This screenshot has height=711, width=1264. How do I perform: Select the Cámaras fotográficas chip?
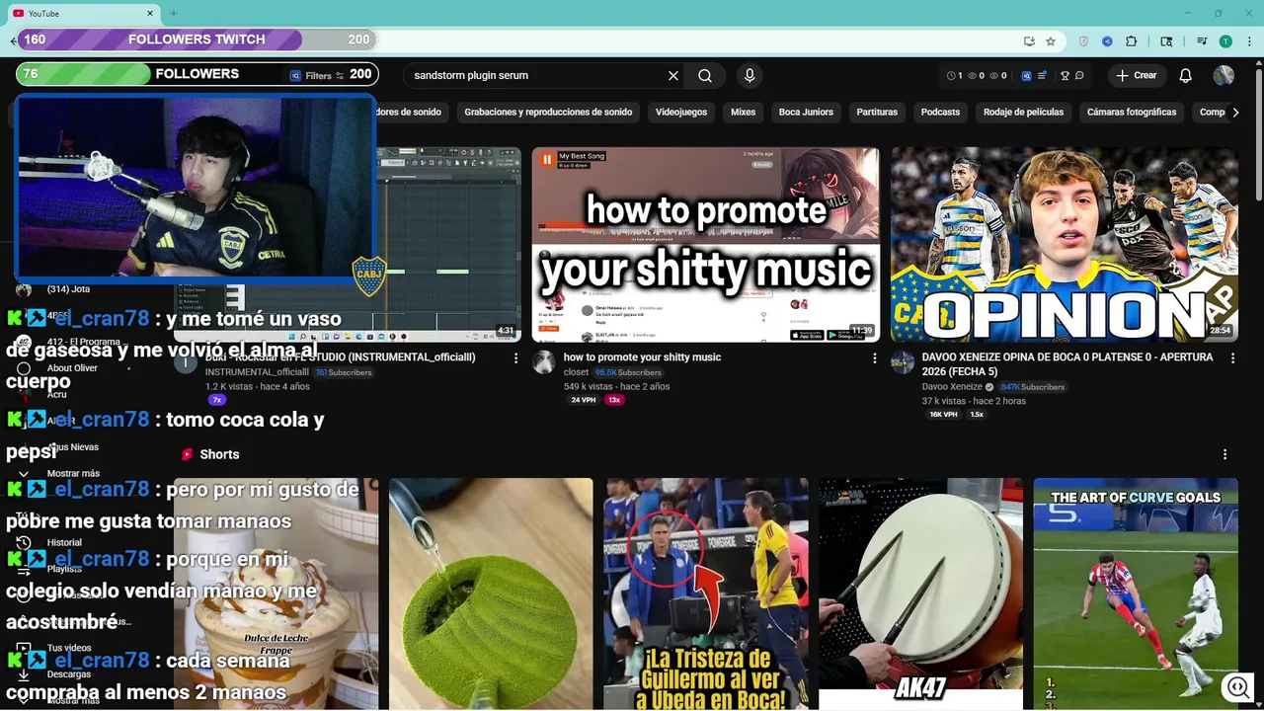pyautogui.click(x=1132, y=113)
